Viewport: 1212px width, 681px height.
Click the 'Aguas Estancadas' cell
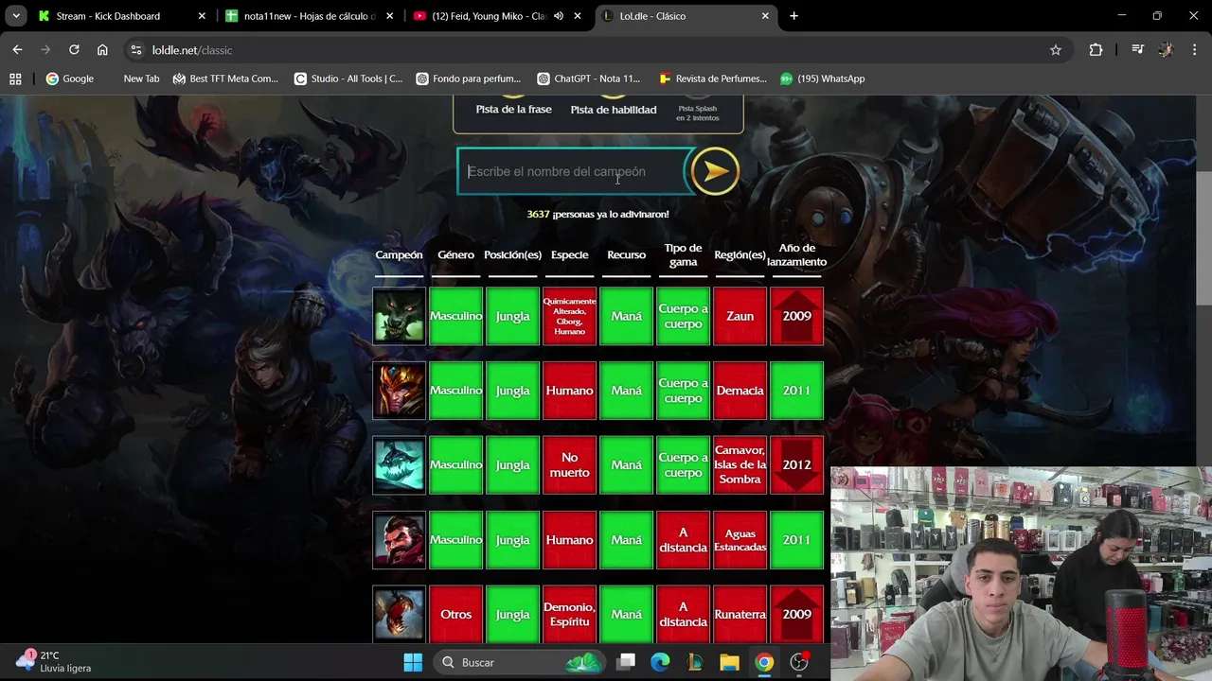click(740, 539)
